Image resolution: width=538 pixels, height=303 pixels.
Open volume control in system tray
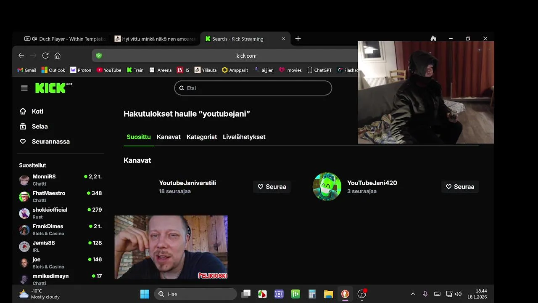coord(458,294)
